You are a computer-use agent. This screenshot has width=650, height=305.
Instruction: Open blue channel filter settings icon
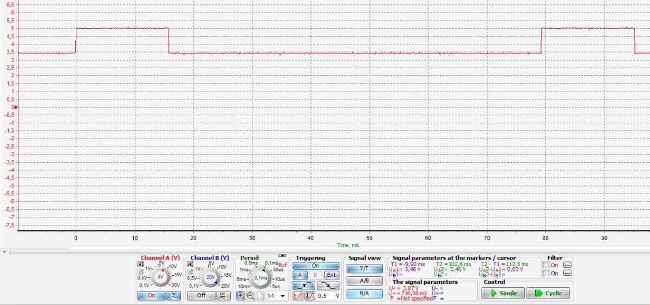(568, 273)
